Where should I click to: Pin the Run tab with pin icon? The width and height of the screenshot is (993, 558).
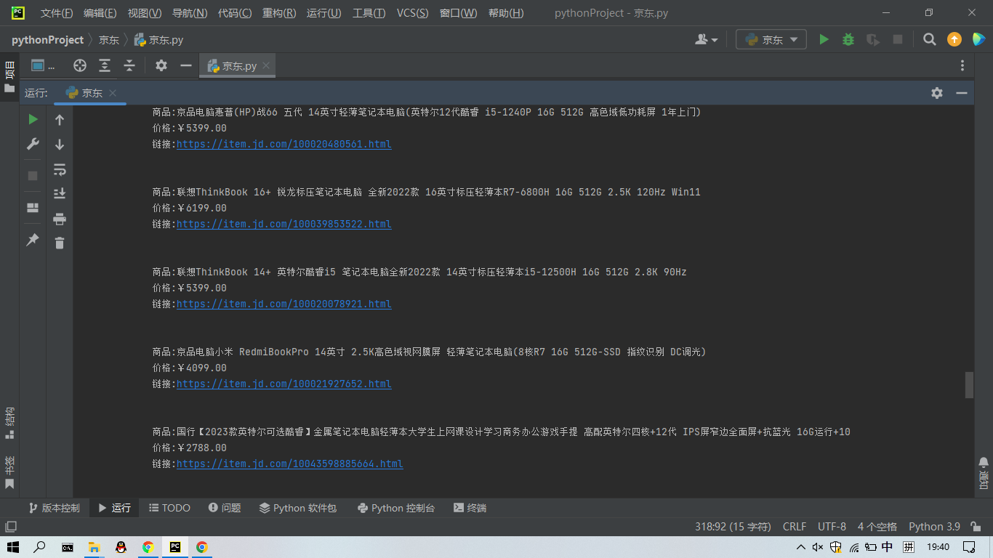pos(33,239)
